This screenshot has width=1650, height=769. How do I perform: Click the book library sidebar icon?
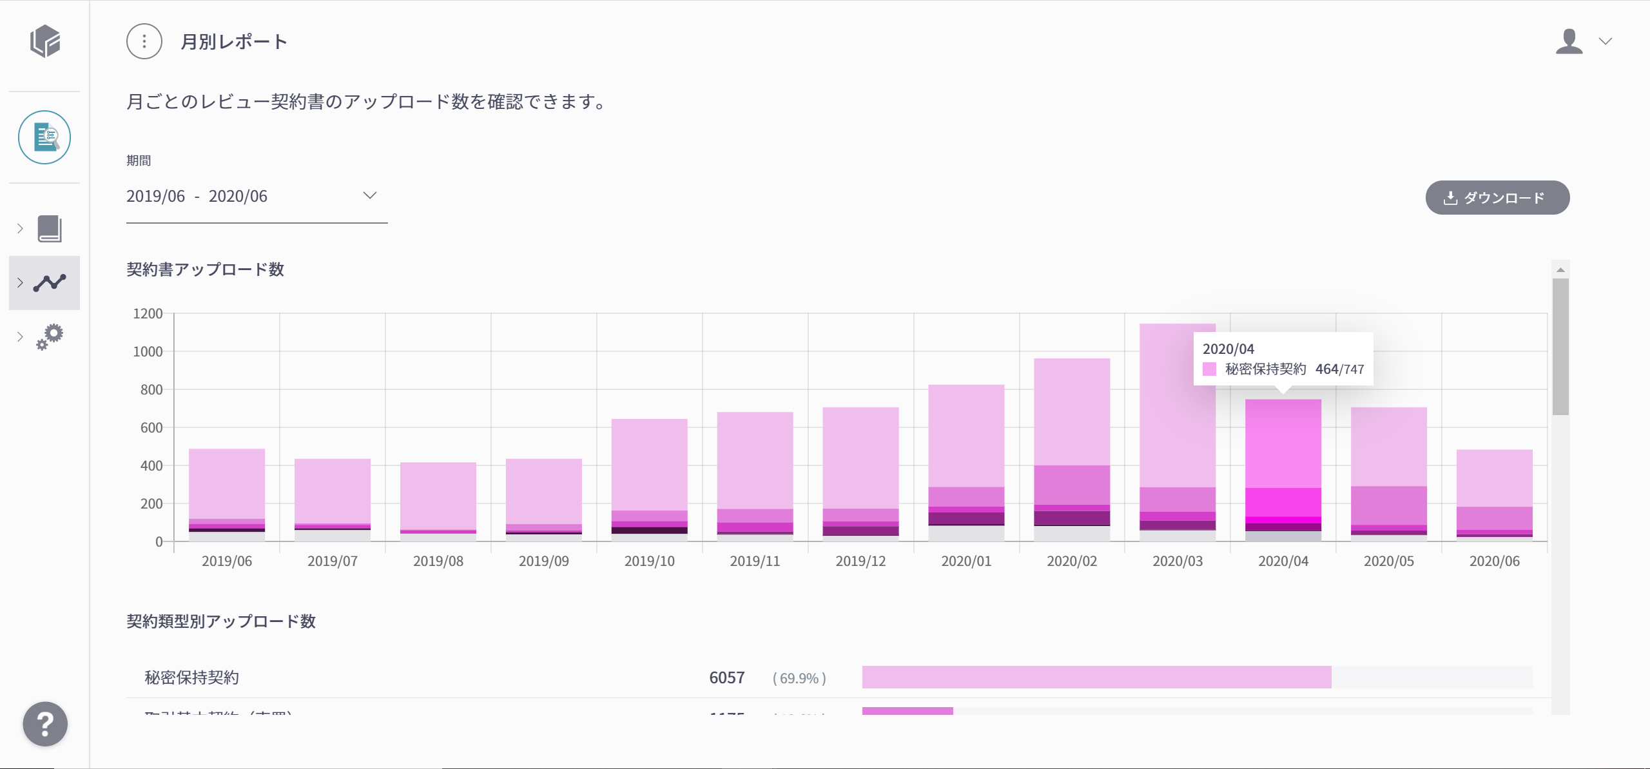click(50, 229)
